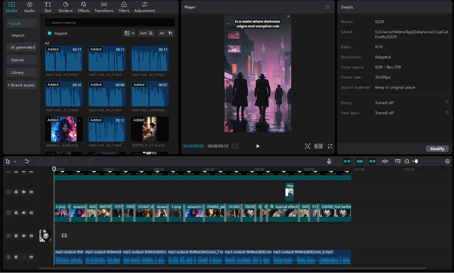
Task: Click the Modify button in Details
Action: point(437,149)
